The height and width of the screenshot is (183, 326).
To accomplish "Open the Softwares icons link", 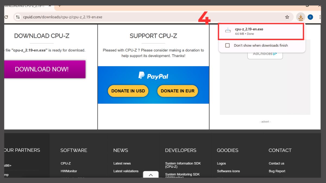I will pyautogui.click(x=228, y=171).
